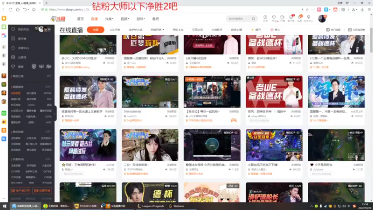
Task: Switch to WeGame taskbar item
Action: click(177, 206)
